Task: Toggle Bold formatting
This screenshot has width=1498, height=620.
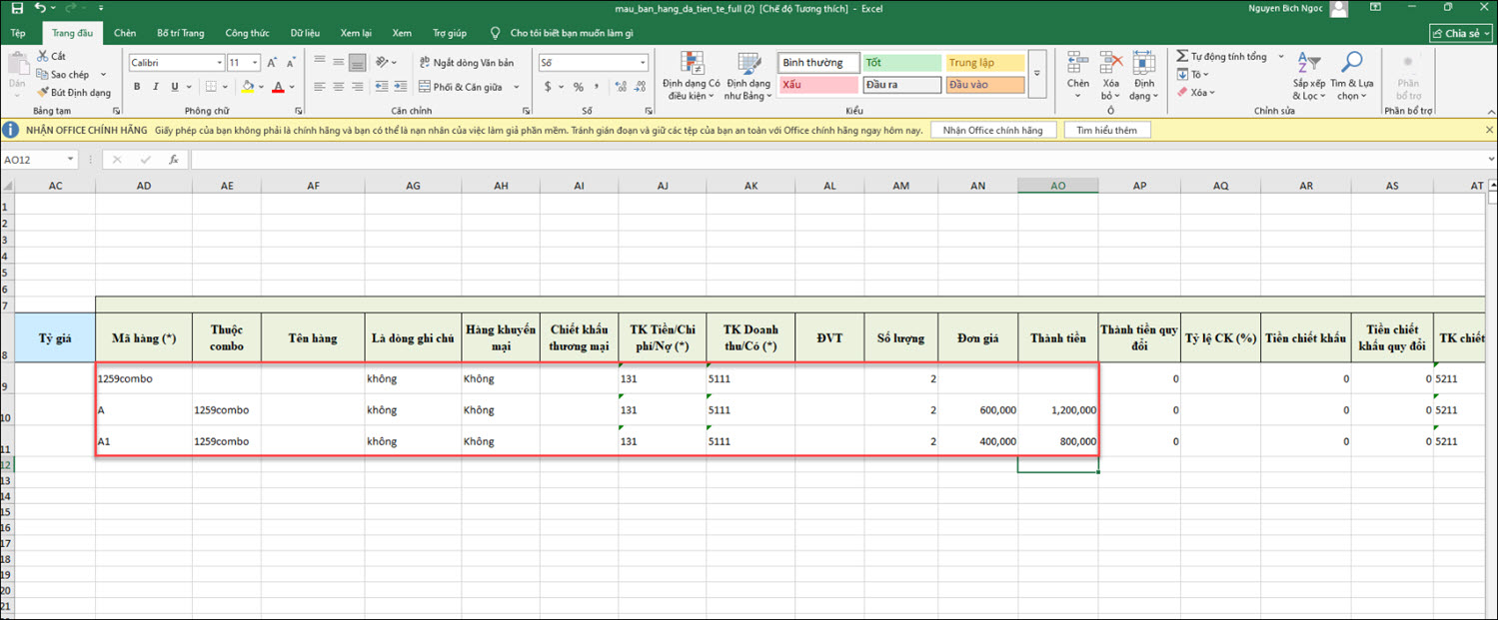Action: (x=138, y=88)
